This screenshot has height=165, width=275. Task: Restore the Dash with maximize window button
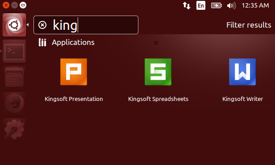point(23,5)
